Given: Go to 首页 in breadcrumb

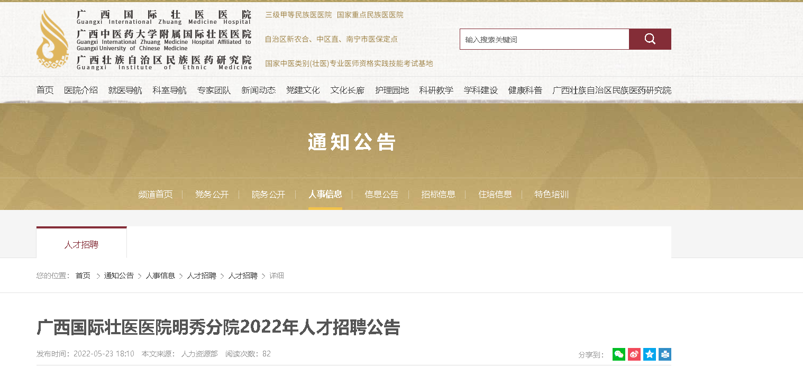Looking at the screenshot, I should click(x=83, y=276).
